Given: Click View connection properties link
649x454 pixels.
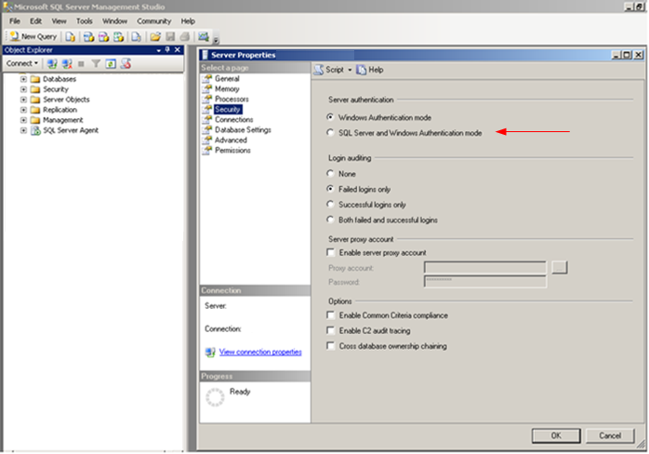Looking at the screenshot, I should [x=260, y=352].
